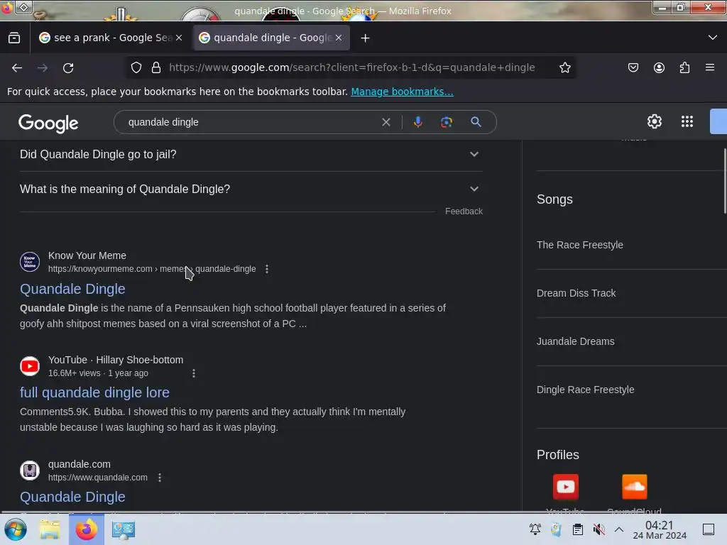Close the 'see a prank' tab
Viewport: 727px width, 545px height.
pyautogui.click(x=179, y=38)
